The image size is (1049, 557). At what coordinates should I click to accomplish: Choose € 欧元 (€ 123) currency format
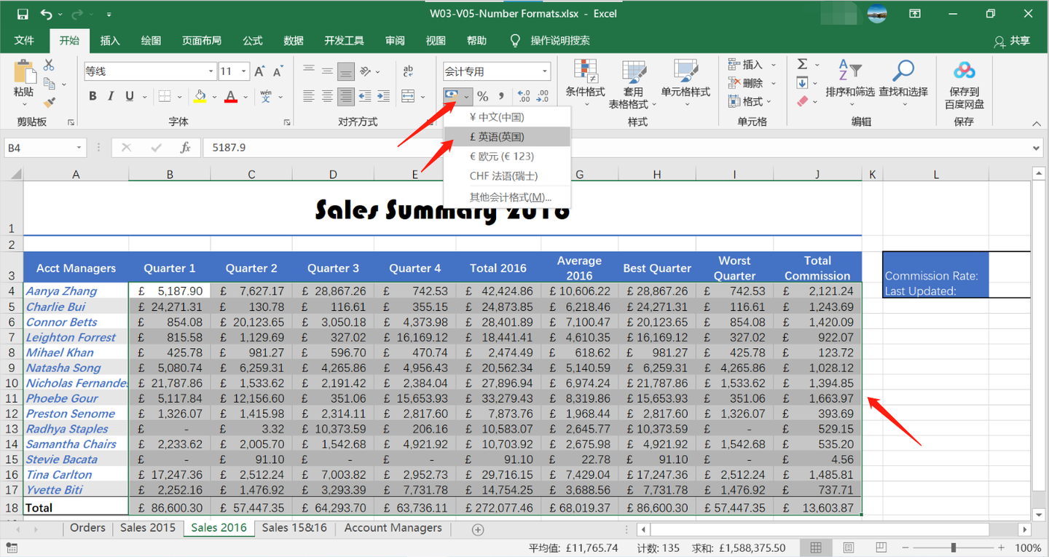point(507,157)
